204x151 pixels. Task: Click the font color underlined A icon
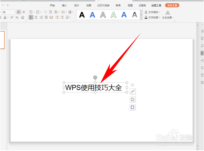[5, 18]
